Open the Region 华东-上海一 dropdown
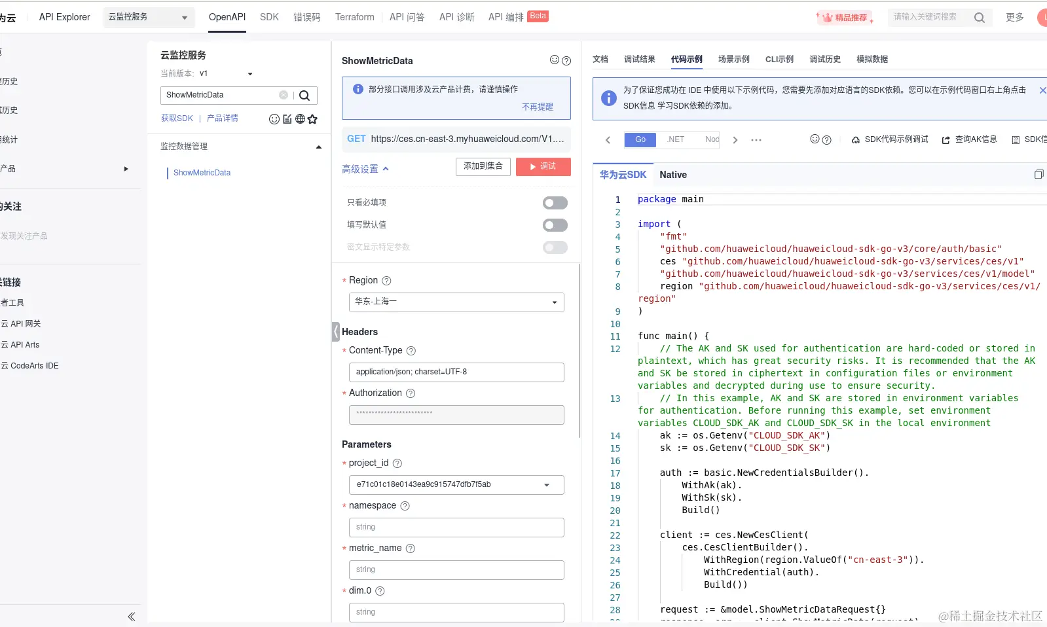The width and height of the screenshot is (1047, 627). [456, 302]
